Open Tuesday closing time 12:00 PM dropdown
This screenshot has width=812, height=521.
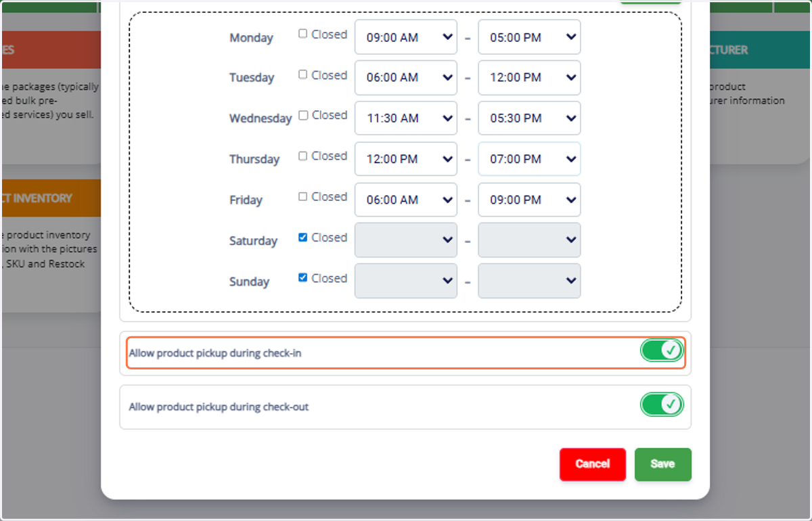click(x=529, y=78)
